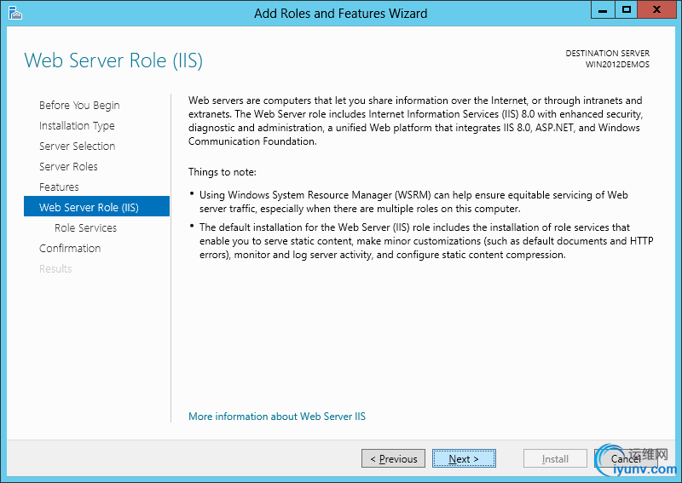Click the Web Server Role (IIS) page heading
Viewport: 682px width, 483px height.
pyautogui.click(x=113, y=60)
